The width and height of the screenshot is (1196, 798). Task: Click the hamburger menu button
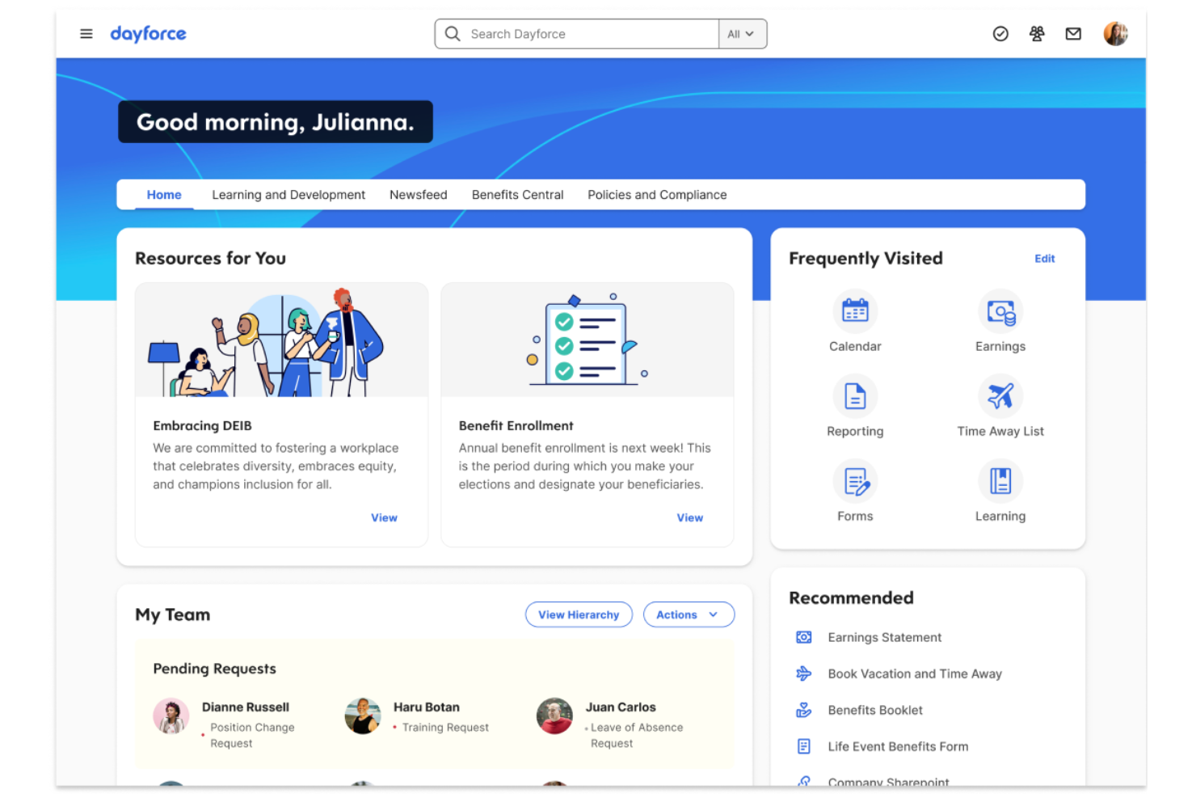(x=86, y=33)
